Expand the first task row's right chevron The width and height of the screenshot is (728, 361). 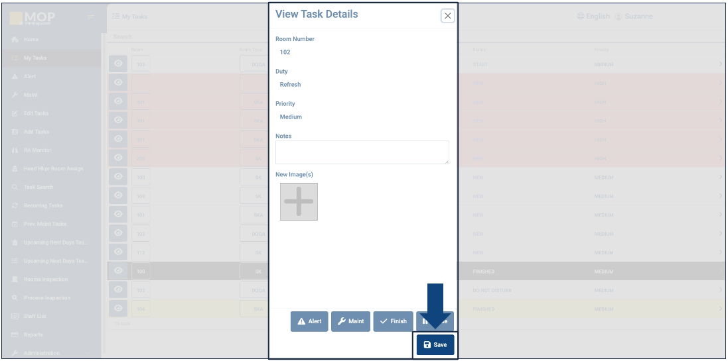point(721,64)
